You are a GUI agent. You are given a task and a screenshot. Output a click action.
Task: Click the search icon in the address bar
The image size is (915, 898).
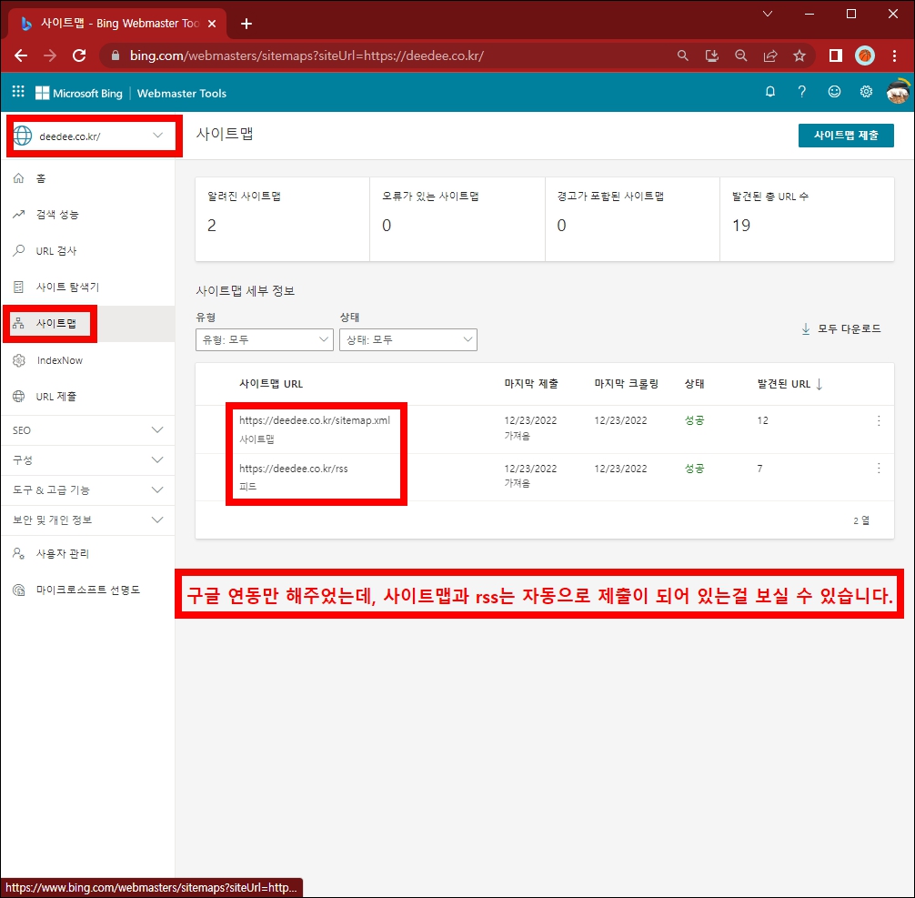pos(682,55)
